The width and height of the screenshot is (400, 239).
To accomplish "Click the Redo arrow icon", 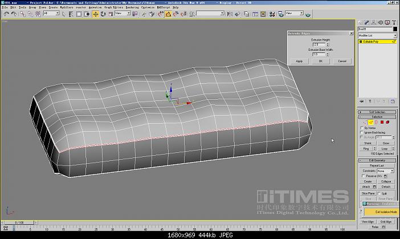I will (14, 14).
